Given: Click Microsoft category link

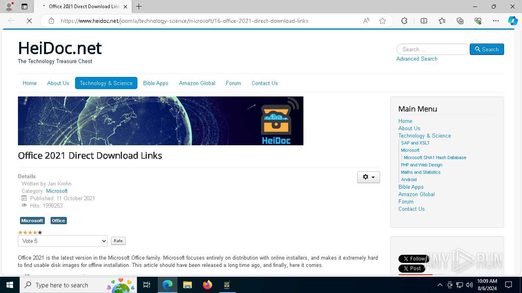Looking at the screenshot, I should (x=57, y=191).
